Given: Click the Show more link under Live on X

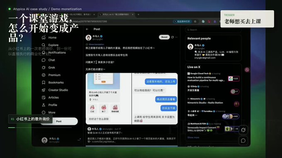Looking at the screenshot, I should (193, 137).
